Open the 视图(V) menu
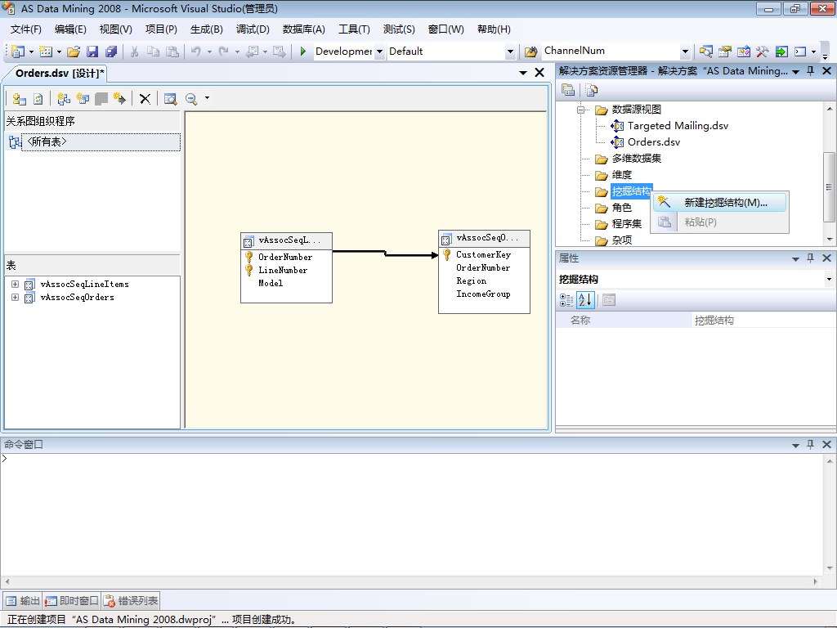The width and height of the screenshot is (837, 628). click(116, 29)
